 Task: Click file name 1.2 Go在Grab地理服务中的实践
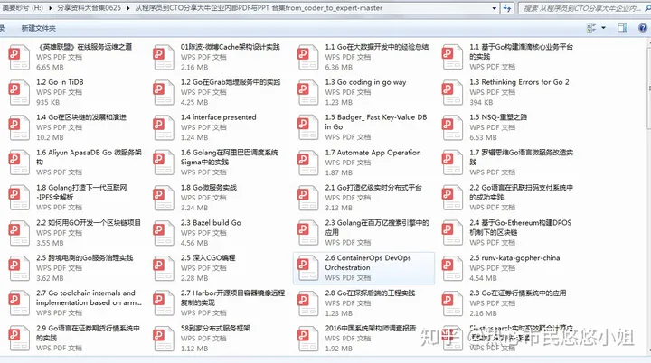pyautogui.click(x=231, y=82)
